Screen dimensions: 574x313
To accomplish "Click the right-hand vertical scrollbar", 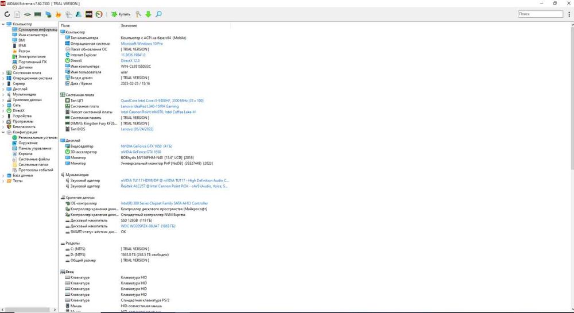I will pos(572,99).
